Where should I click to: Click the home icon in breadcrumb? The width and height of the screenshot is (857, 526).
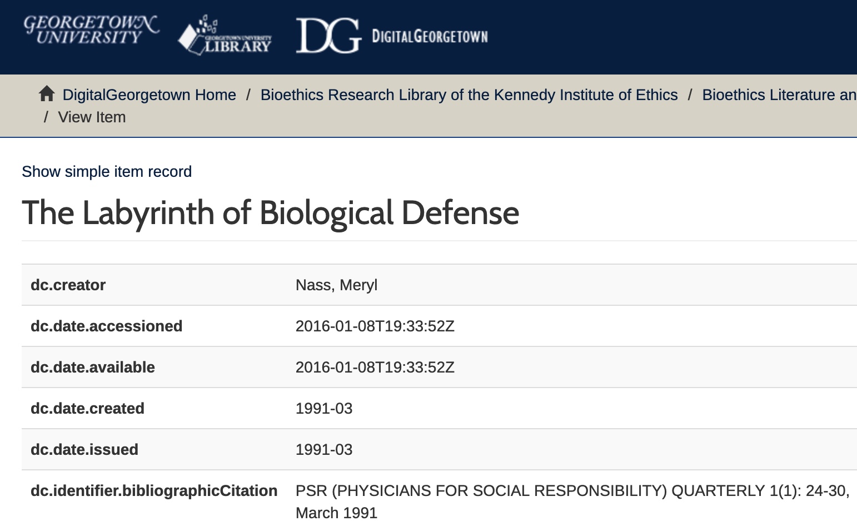[x=47, y=94]
